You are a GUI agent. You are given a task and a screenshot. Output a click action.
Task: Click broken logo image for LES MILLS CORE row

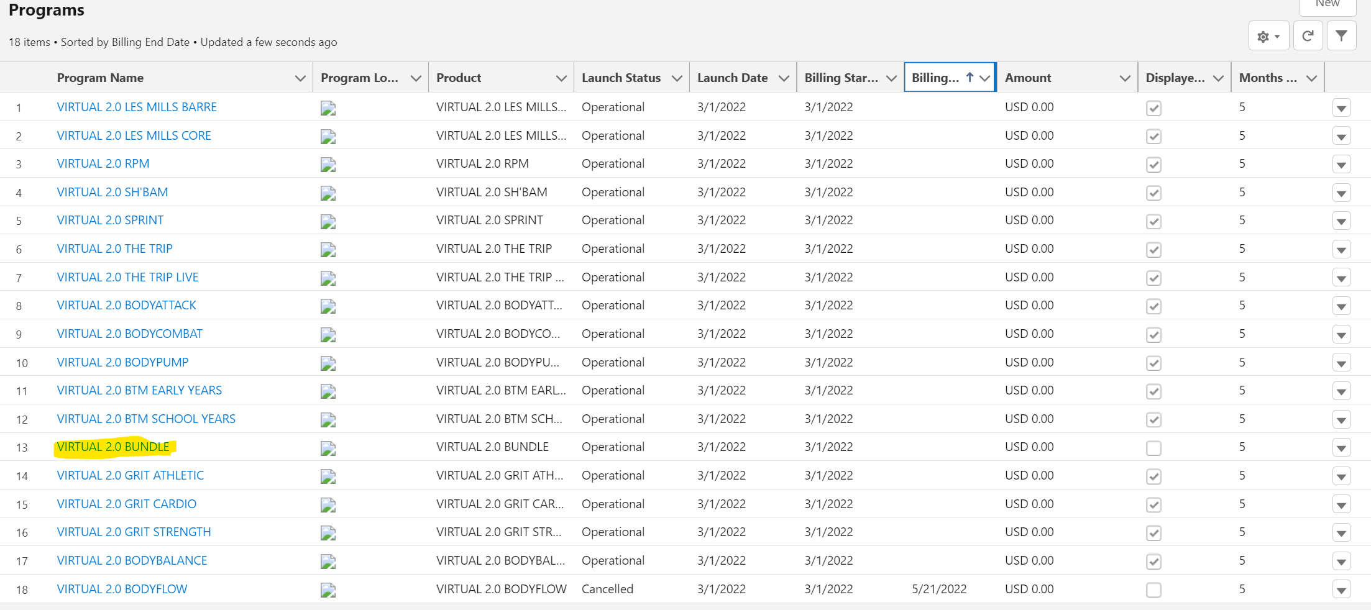click(x=328, y=137)
